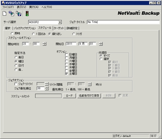Click the 開始時刻 hour field
The width and height of the screenshot is (162, 139).
pyautogui.click(x=26, y=44)
